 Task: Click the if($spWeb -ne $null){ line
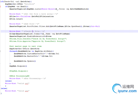17,6
